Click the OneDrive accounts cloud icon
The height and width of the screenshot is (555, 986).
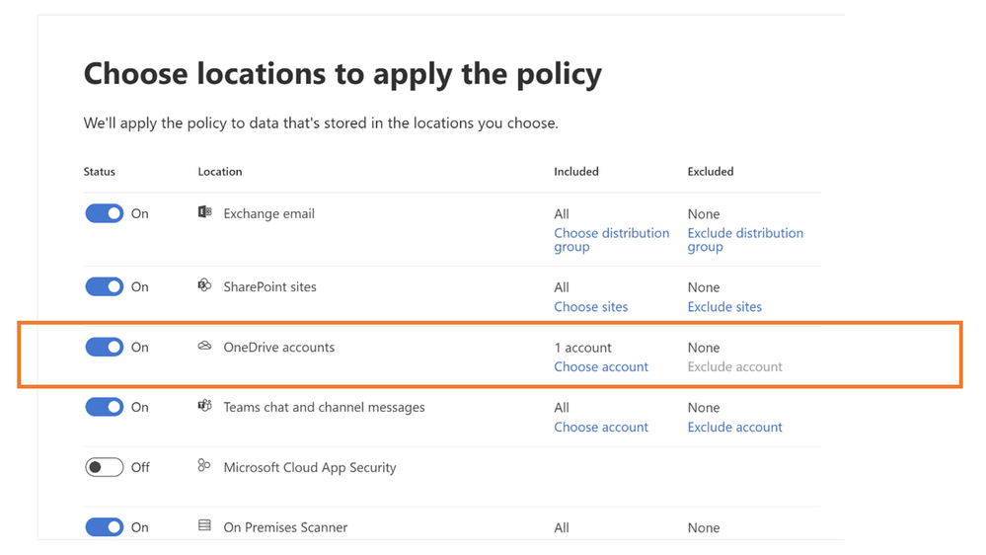pos(204,347)
